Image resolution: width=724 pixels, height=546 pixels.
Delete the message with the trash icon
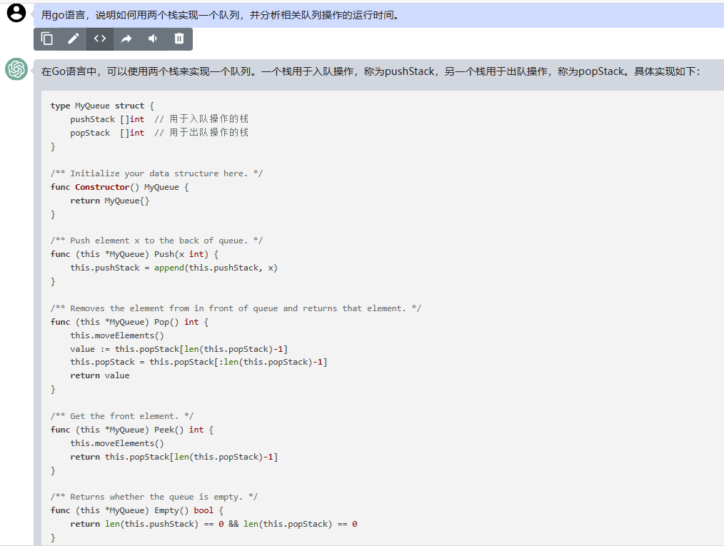(179, 39)
